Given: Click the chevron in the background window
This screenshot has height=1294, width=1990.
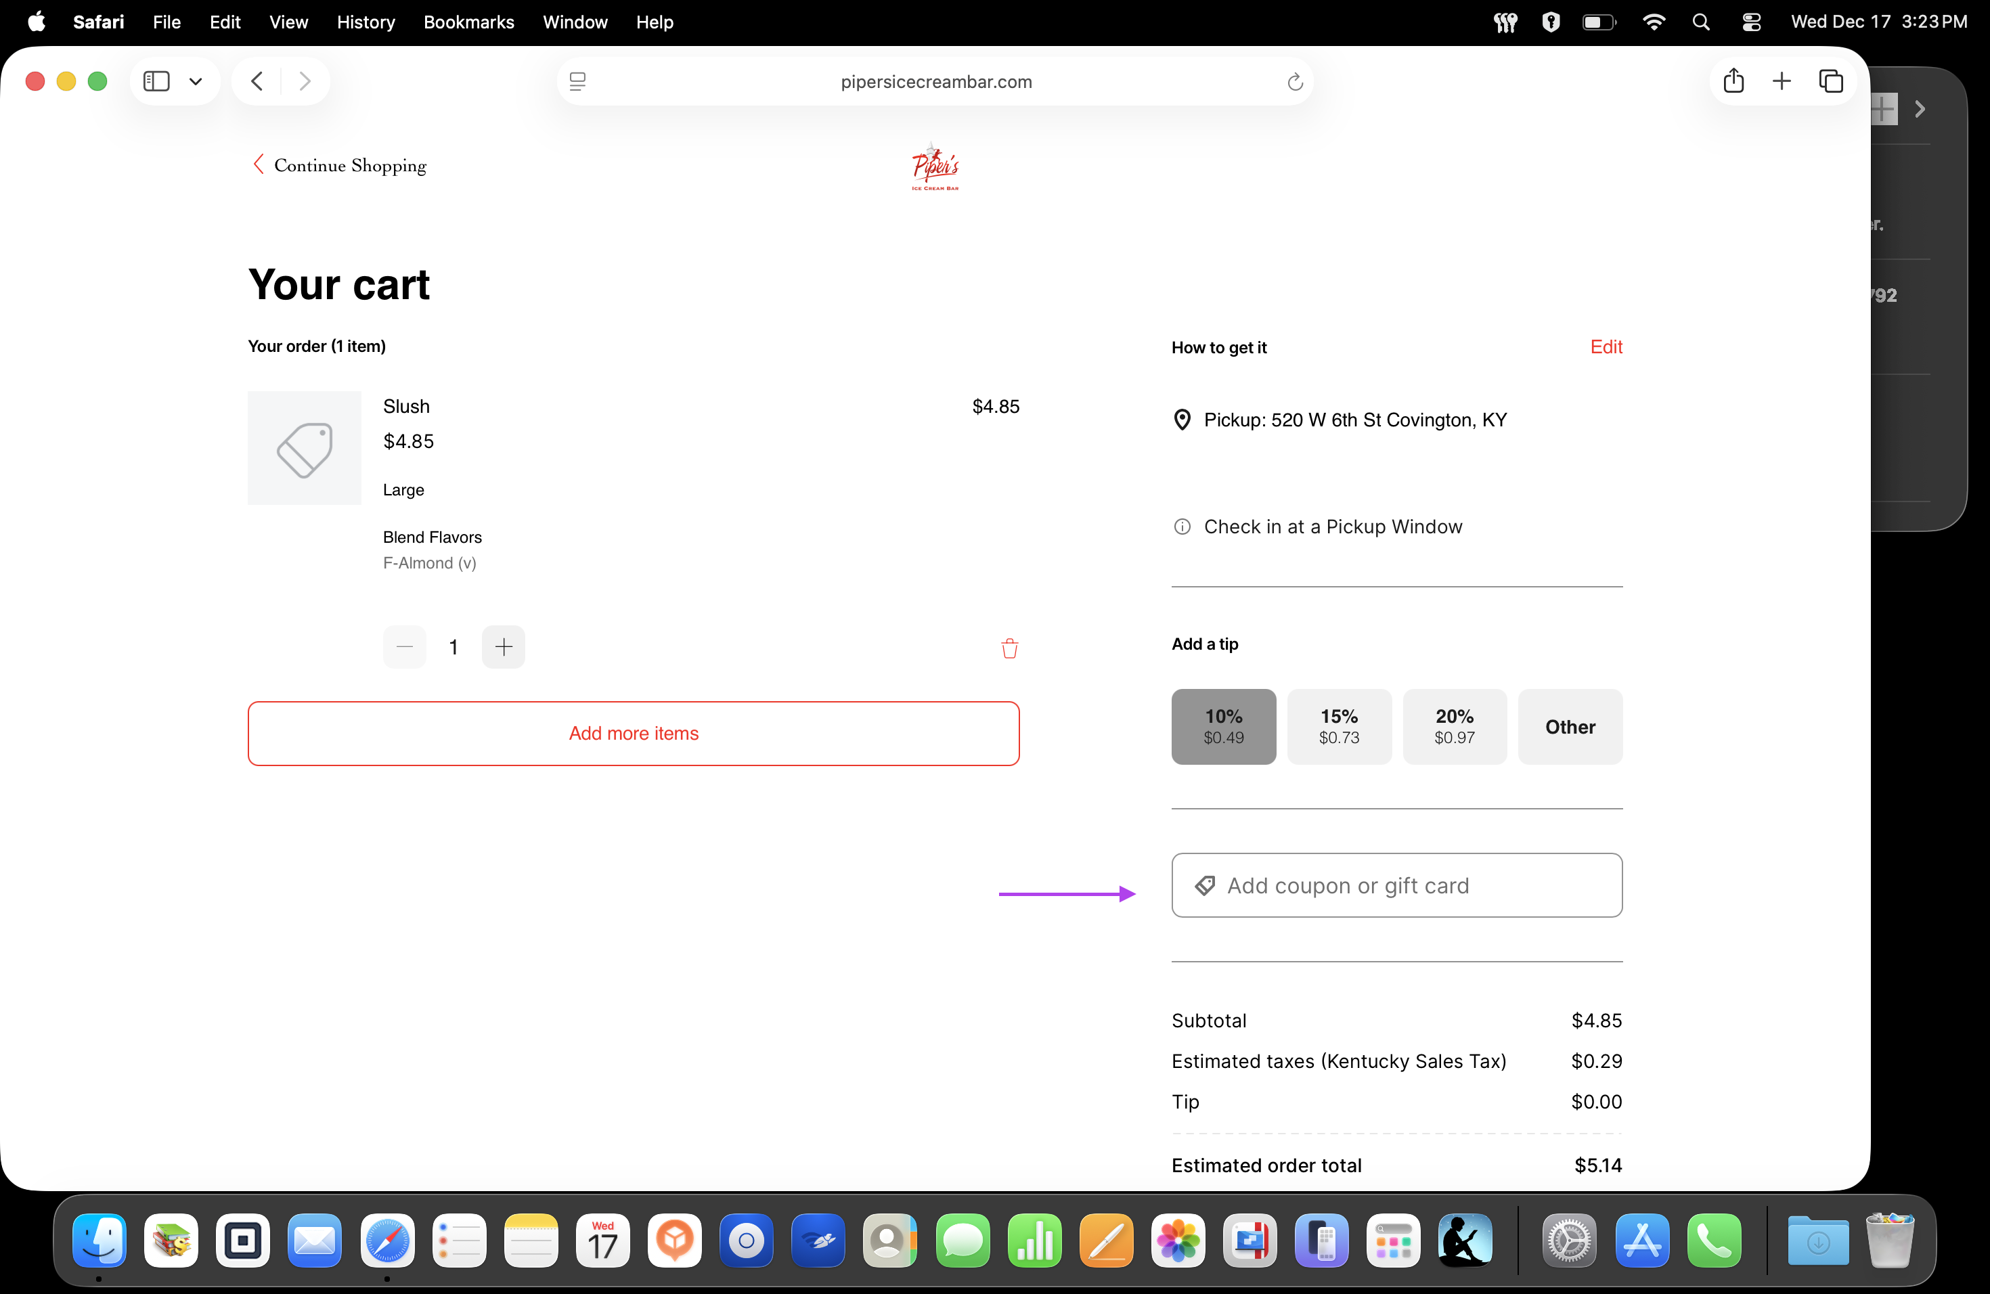Looking at the screenshot, I should [1920, 109].
